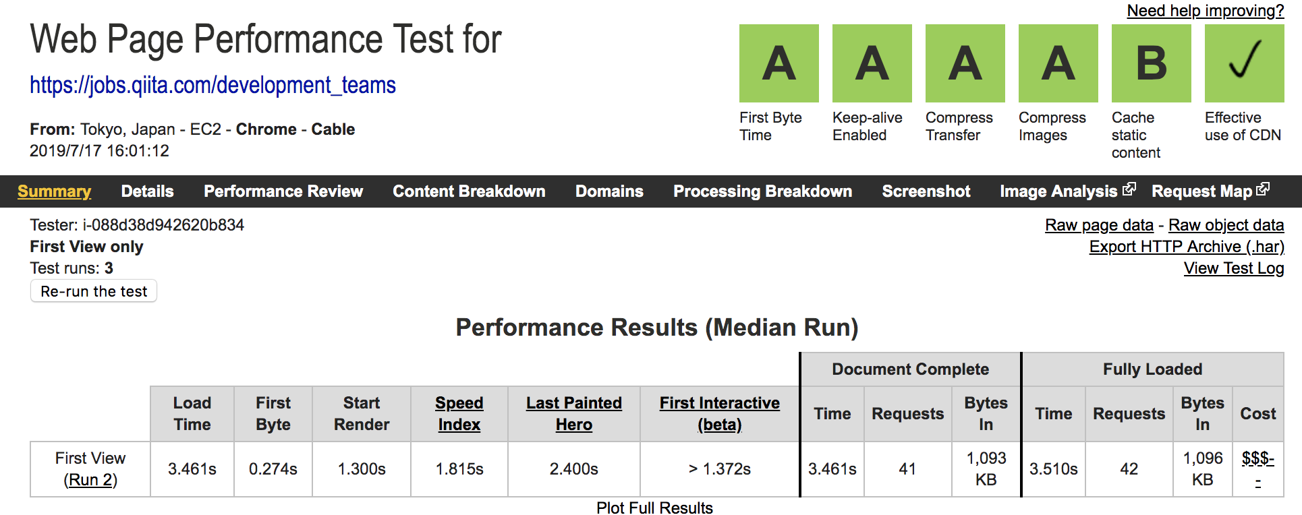Click the First Byte Time label
Viewport: 1302px width, 515px height.
[770, 126]
